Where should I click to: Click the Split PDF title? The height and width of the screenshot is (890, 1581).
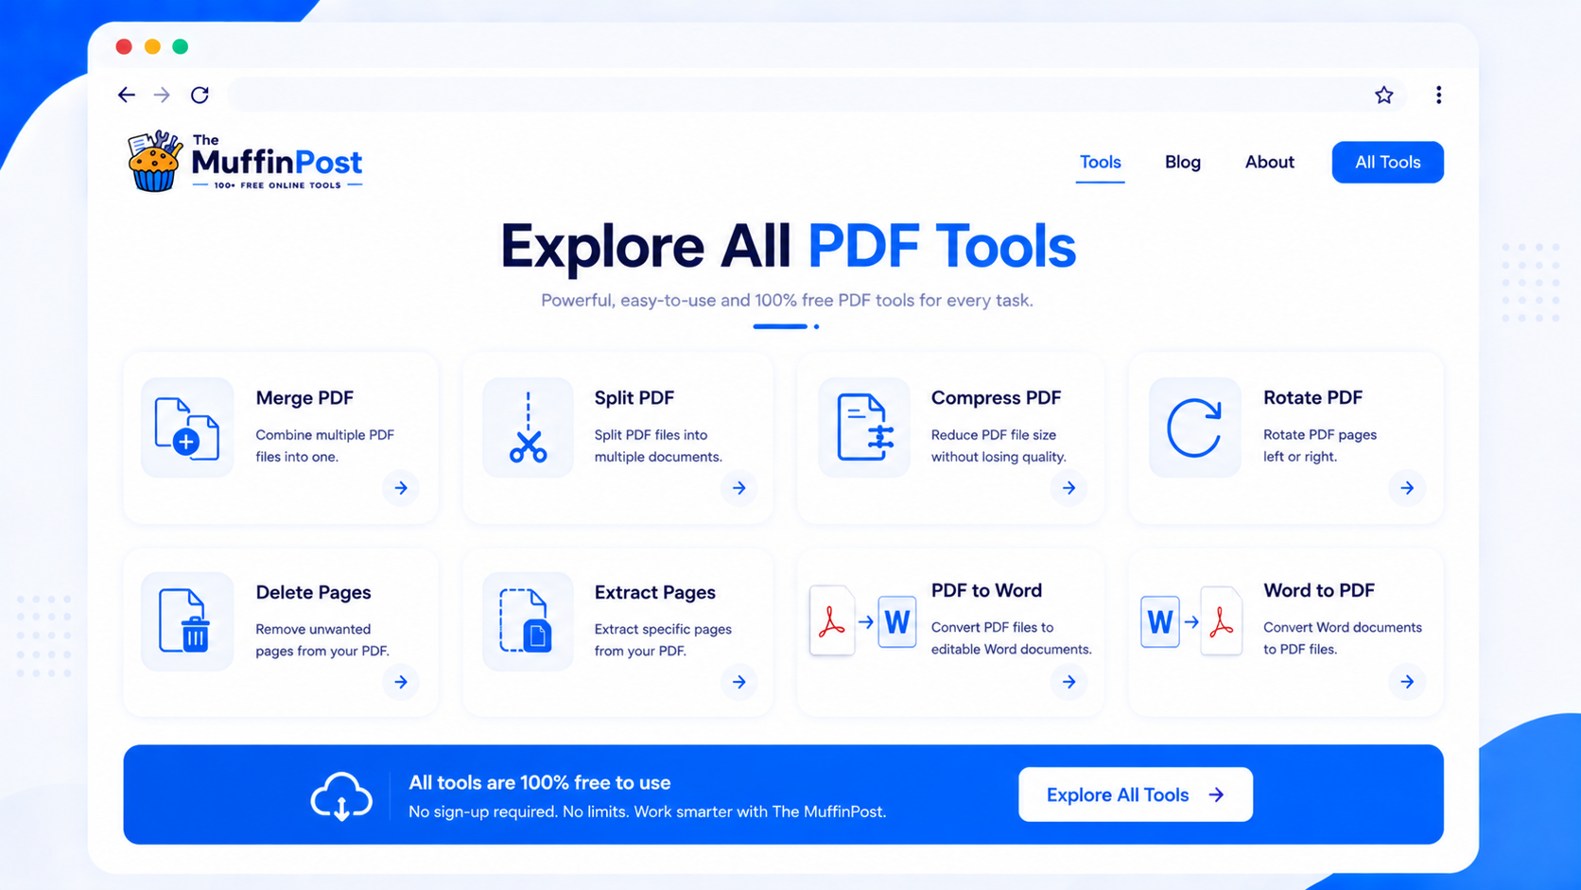tap(634, 398)
